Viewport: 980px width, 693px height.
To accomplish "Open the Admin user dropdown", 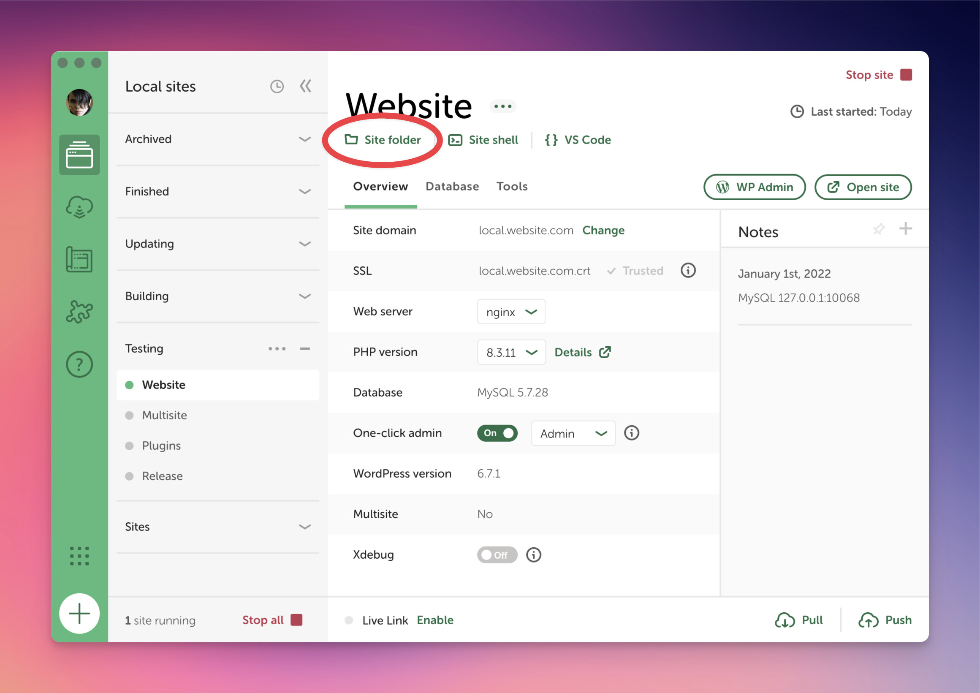I will point(573,433).
